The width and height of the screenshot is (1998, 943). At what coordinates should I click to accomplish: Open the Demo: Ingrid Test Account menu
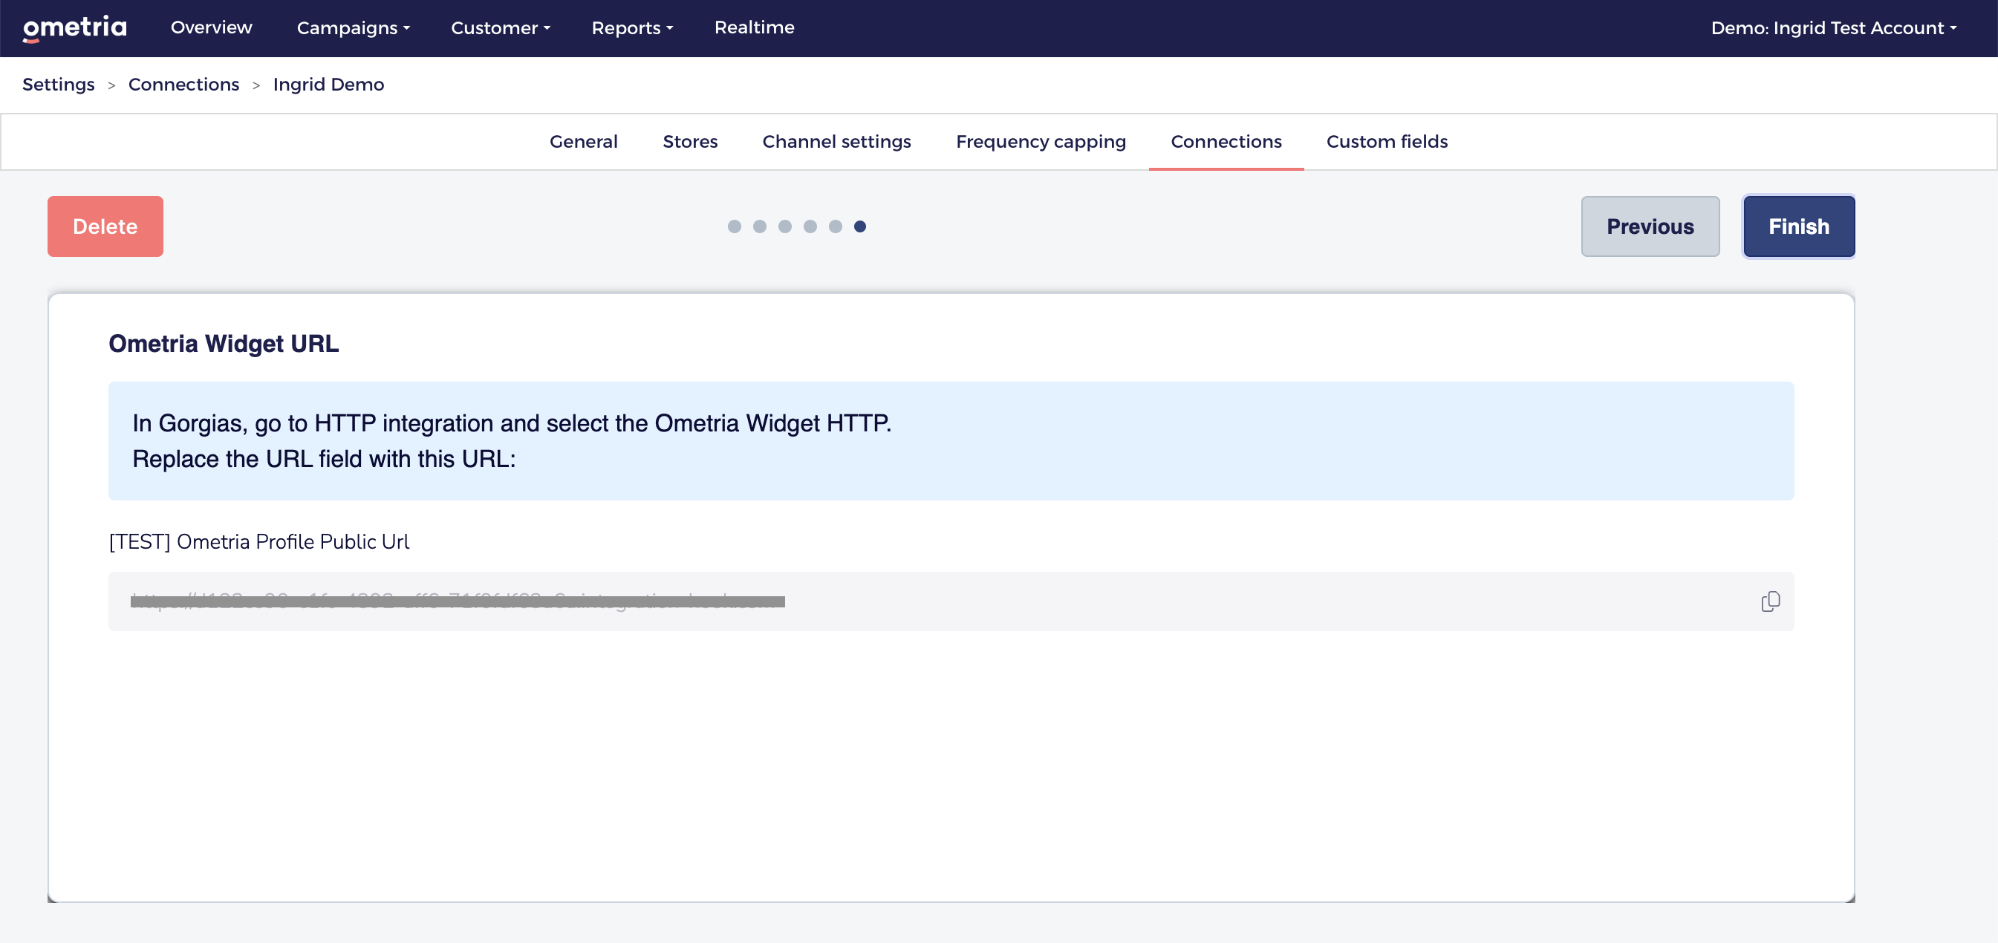pyautogui.click(x=1834, y=28)
